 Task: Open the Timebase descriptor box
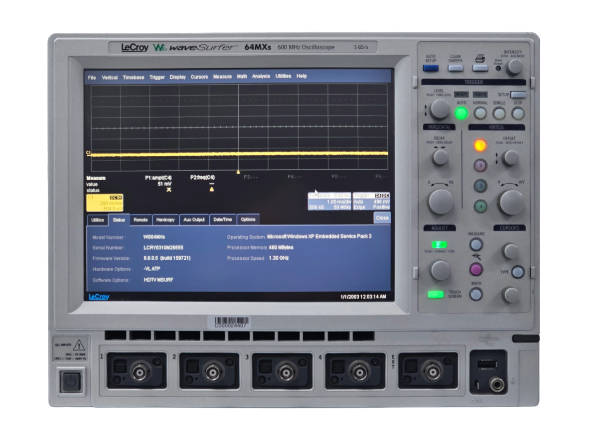coord(329,201)
